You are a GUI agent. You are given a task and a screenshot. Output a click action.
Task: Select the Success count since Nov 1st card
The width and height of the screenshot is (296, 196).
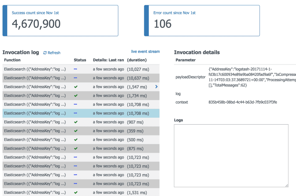tap(60, 20)
